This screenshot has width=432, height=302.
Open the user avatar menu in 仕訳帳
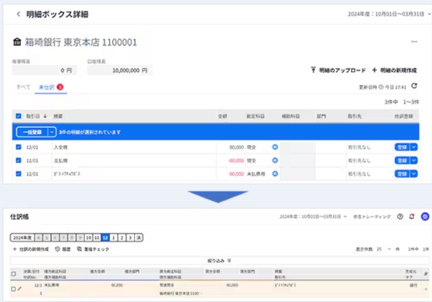pyautogui.click(x=425, y=216)
